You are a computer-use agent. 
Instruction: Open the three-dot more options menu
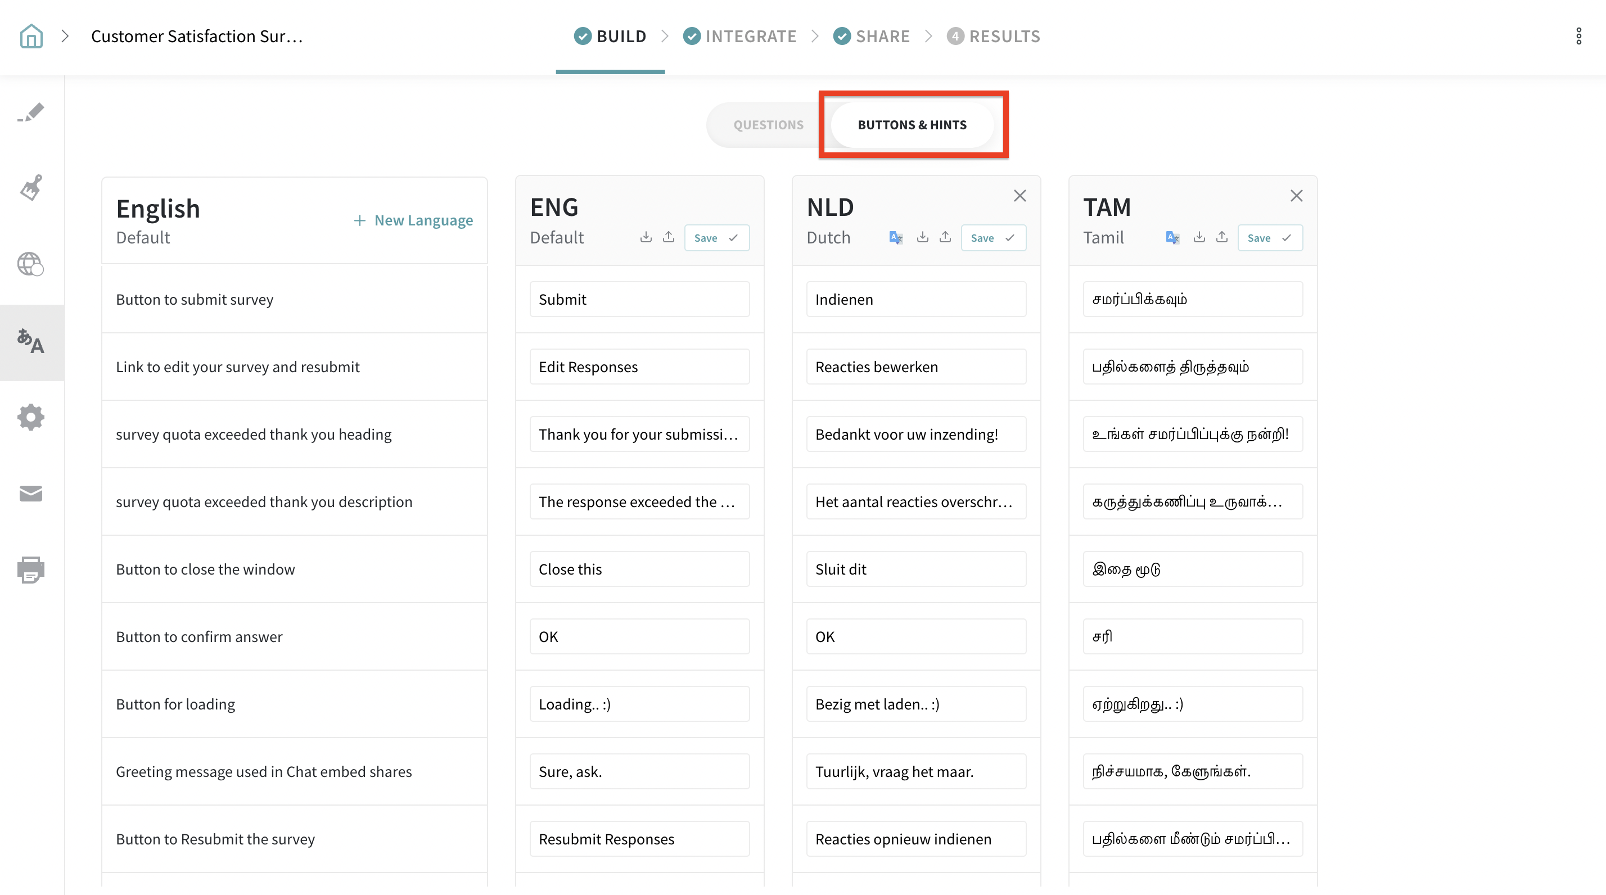tap(1578, 36)
